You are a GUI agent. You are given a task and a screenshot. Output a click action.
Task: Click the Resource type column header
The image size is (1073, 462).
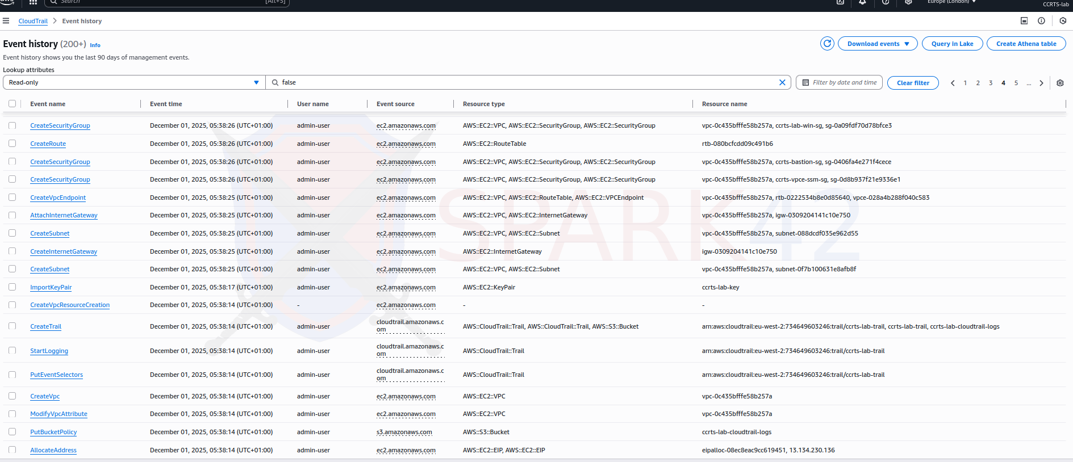pyautogui.click(x=483, y=104)
